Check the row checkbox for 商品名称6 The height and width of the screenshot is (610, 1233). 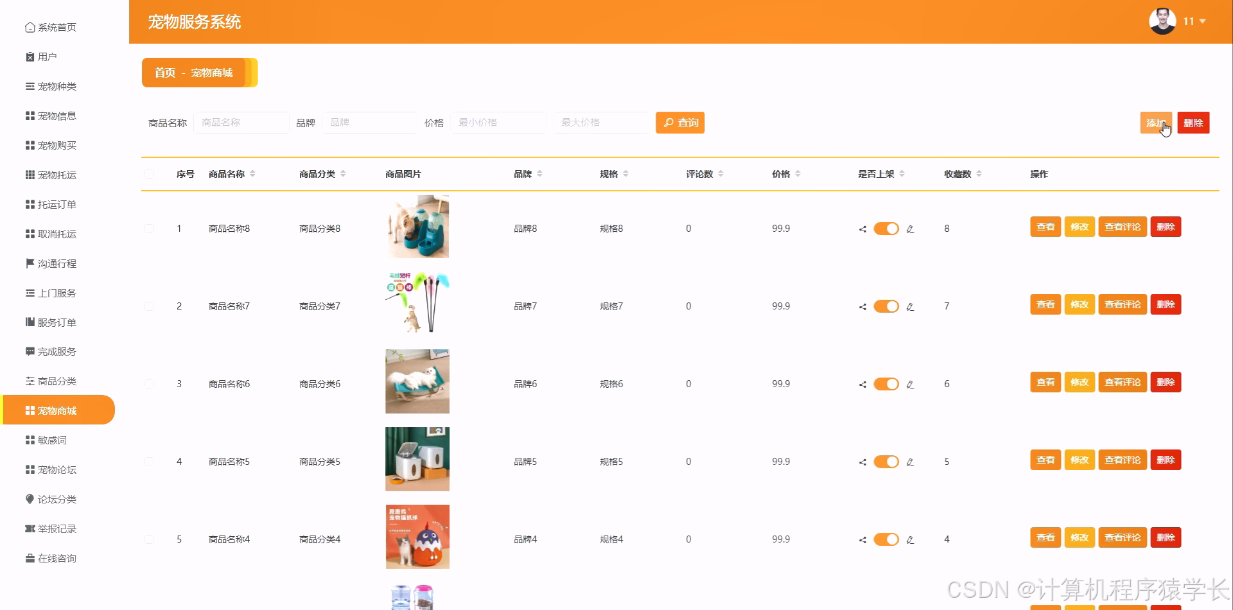coord(149,383)
